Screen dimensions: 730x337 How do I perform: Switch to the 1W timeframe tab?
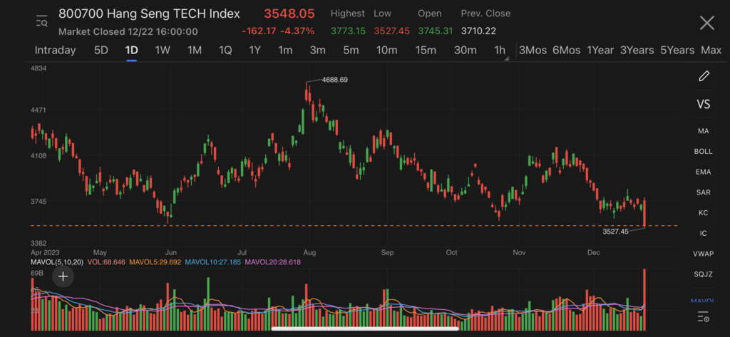pyautogui.click(x=163, y=50)
